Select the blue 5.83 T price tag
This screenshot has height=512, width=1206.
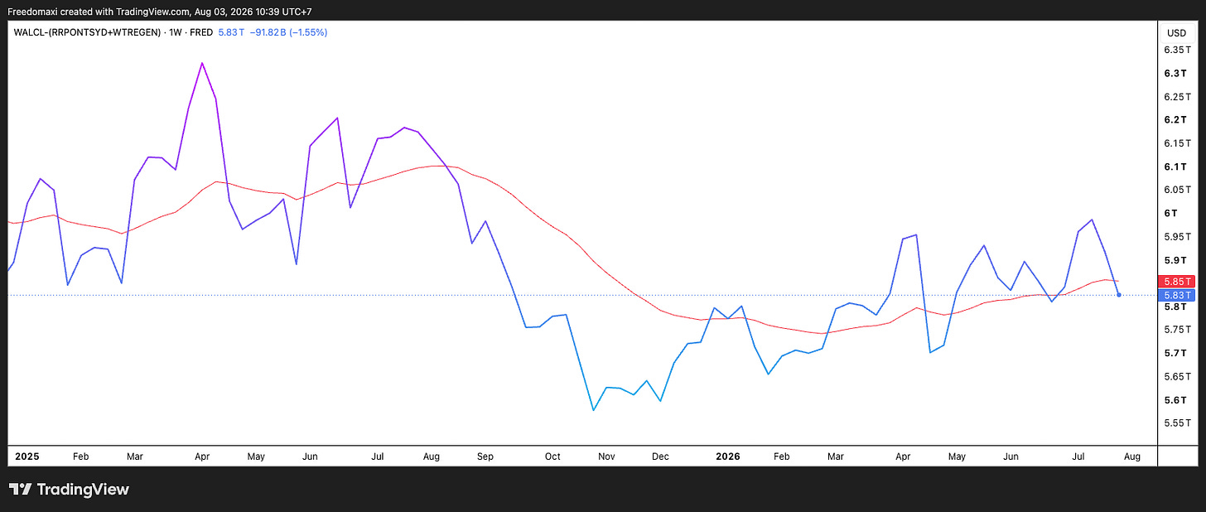(1177, 295)
